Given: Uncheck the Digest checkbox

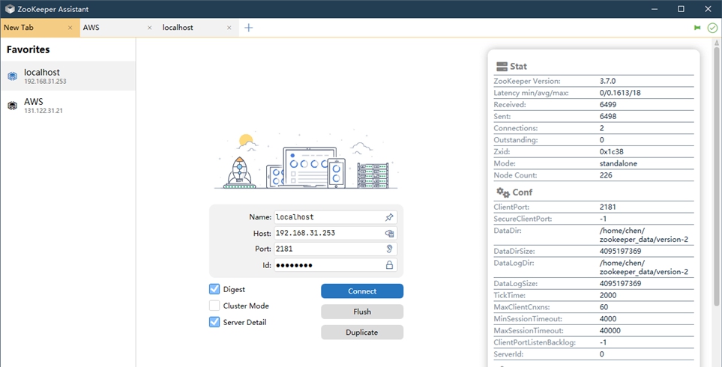Looking at the screenshot, I should tap(214, 289).
